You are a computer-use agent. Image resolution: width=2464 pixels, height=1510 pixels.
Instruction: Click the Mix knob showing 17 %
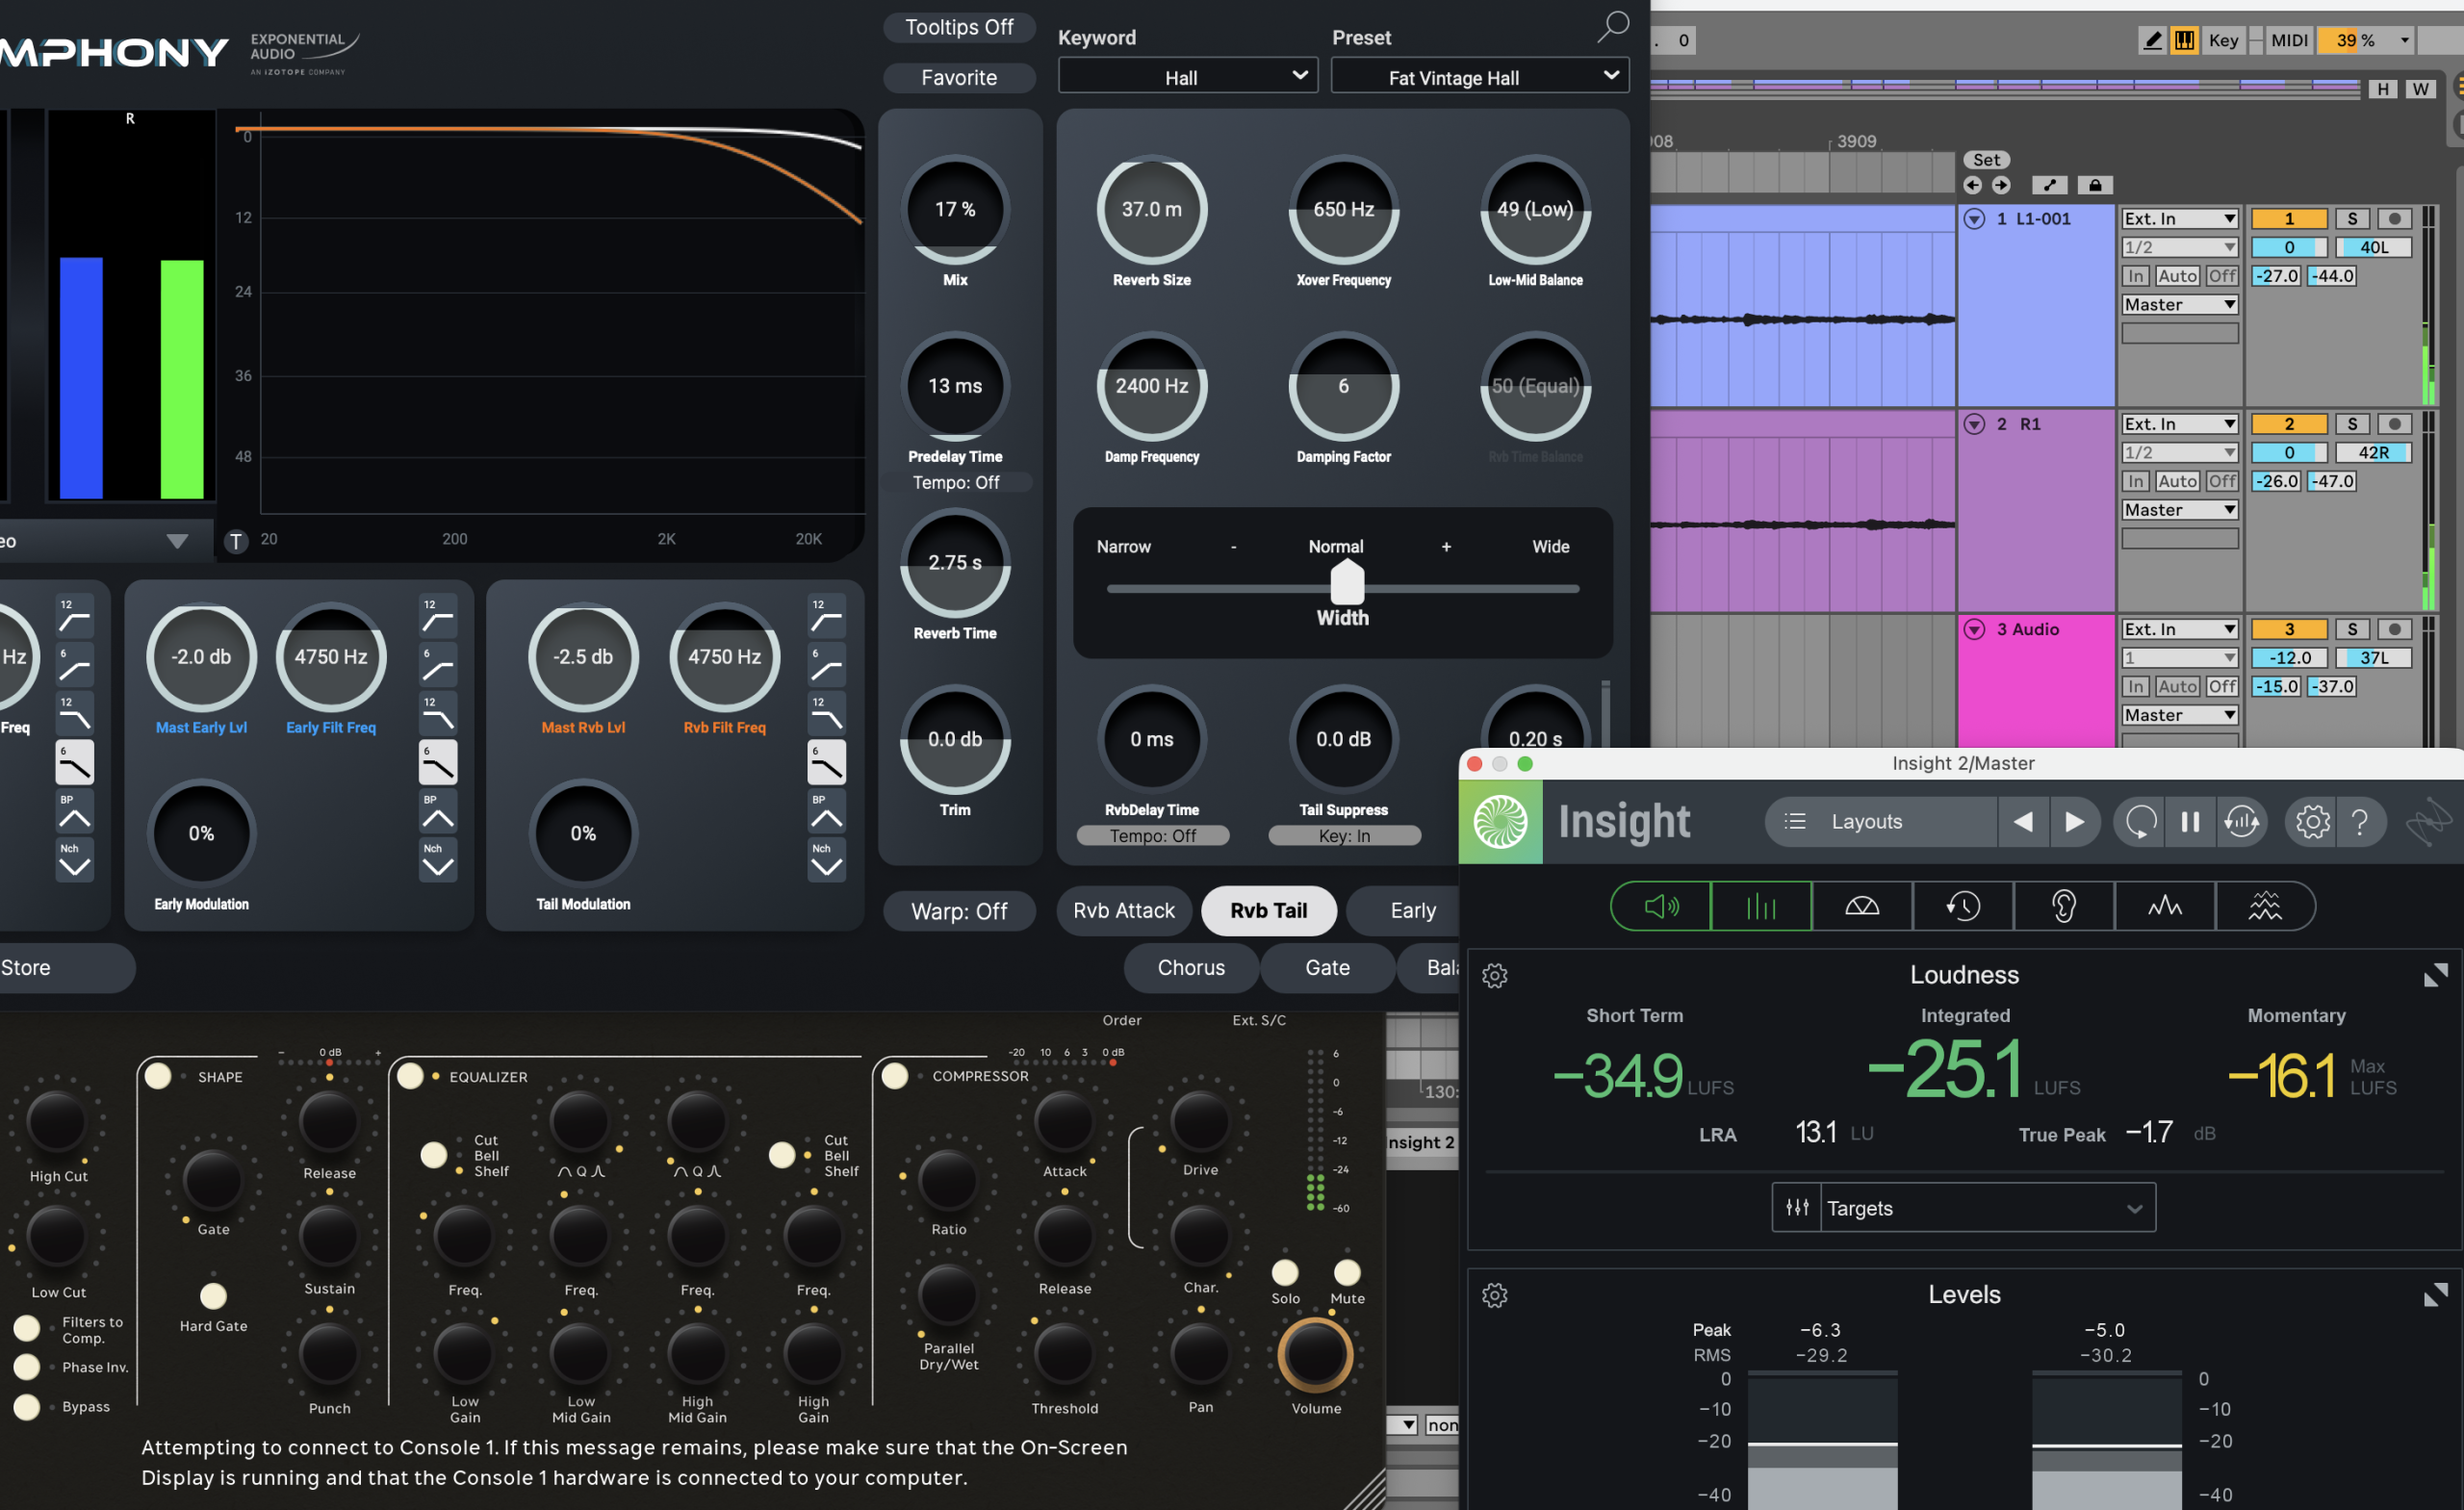pos(955,210)
